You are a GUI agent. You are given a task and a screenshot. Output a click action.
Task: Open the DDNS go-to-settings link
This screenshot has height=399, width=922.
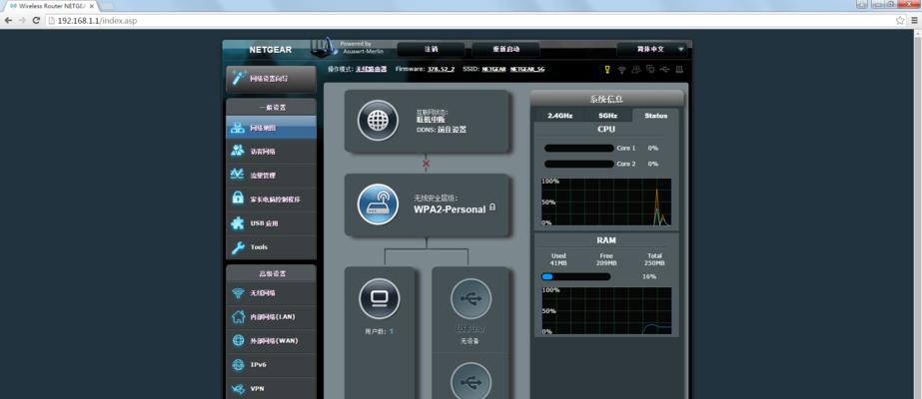(453, 130)
